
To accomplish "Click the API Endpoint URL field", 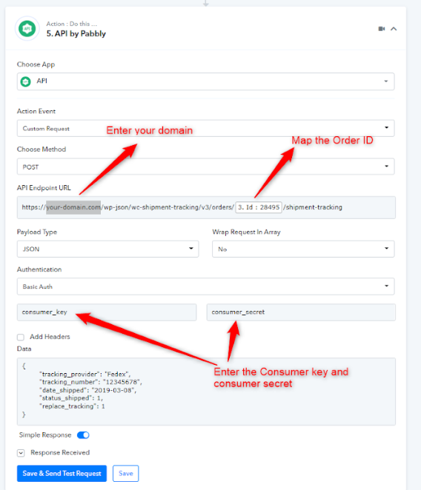I will 206,207.
